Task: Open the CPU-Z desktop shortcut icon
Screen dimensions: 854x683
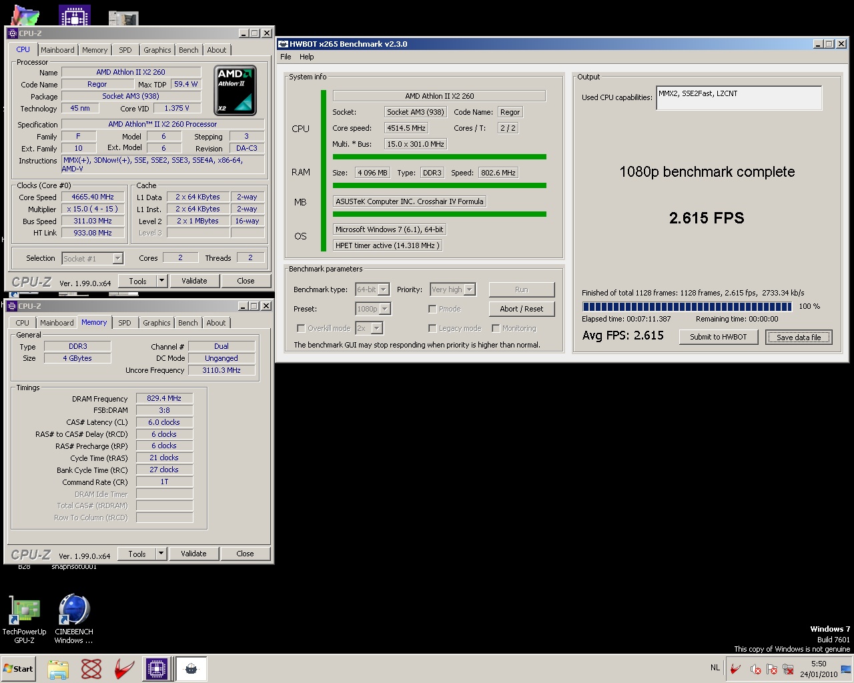Action: pos(74,16)
